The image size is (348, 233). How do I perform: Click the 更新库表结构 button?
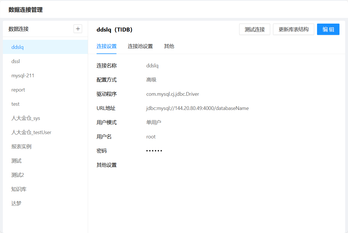293,29
